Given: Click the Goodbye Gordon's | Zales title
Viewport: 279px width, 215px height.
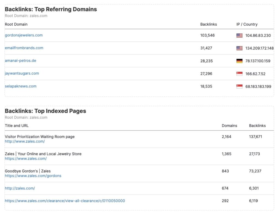Looking at the screenshot, I should point(28,171).
